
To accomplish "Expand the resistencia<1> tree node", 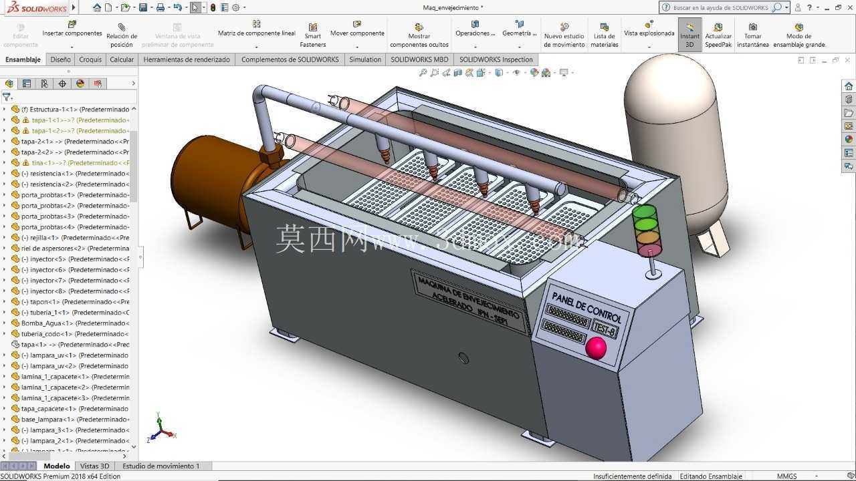I will pos(5,173).
